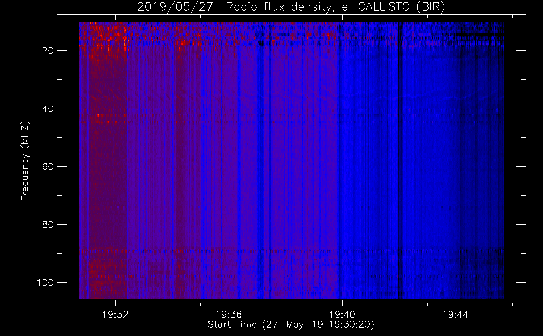The height and width of the screenshot is (336, 543).
Task: Click the 60 frequency tick label
Action: click(48, 167)
